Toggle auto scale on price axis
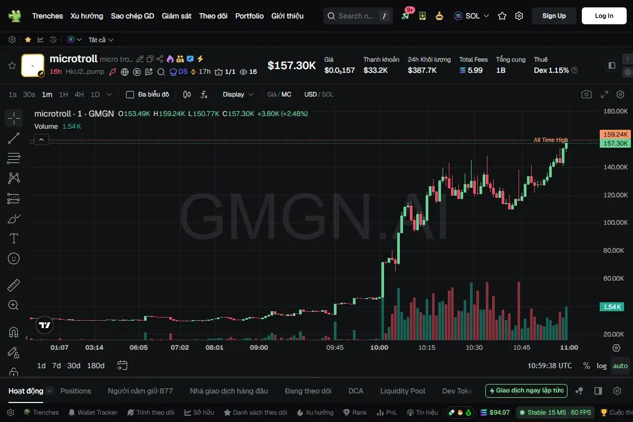 click(x=620, y=366)
